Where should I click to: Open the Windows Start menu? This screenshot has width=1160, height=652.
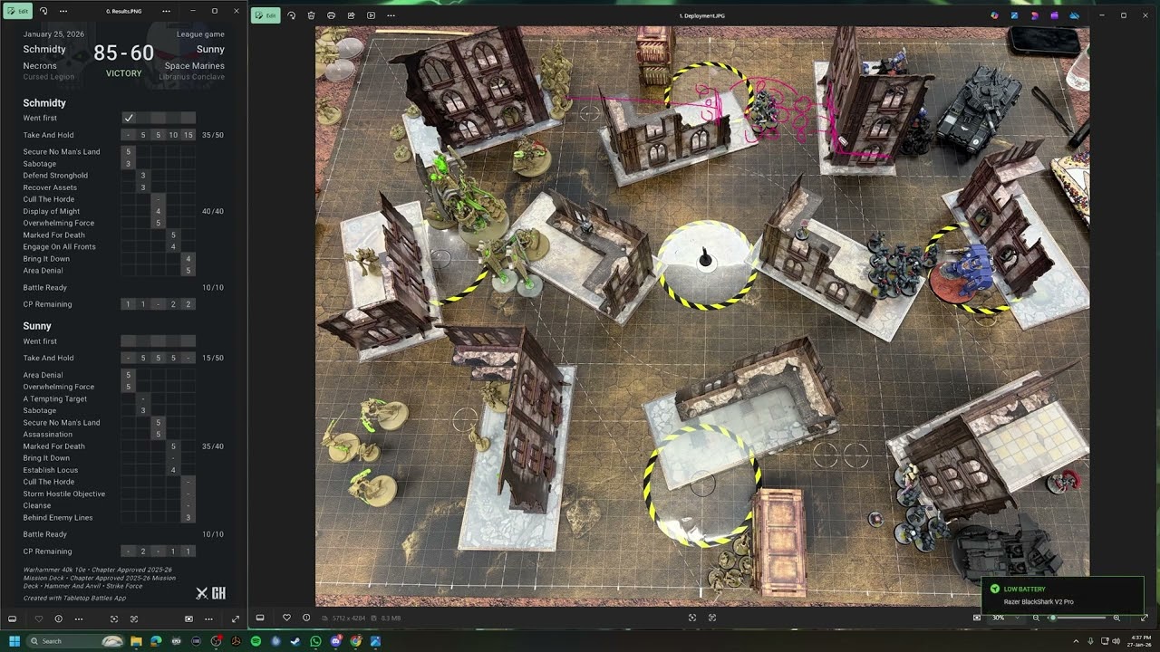(x=14, y=641)
